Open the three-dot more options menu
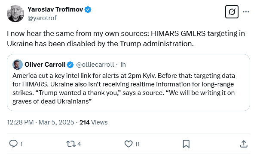 pos(246,12)
